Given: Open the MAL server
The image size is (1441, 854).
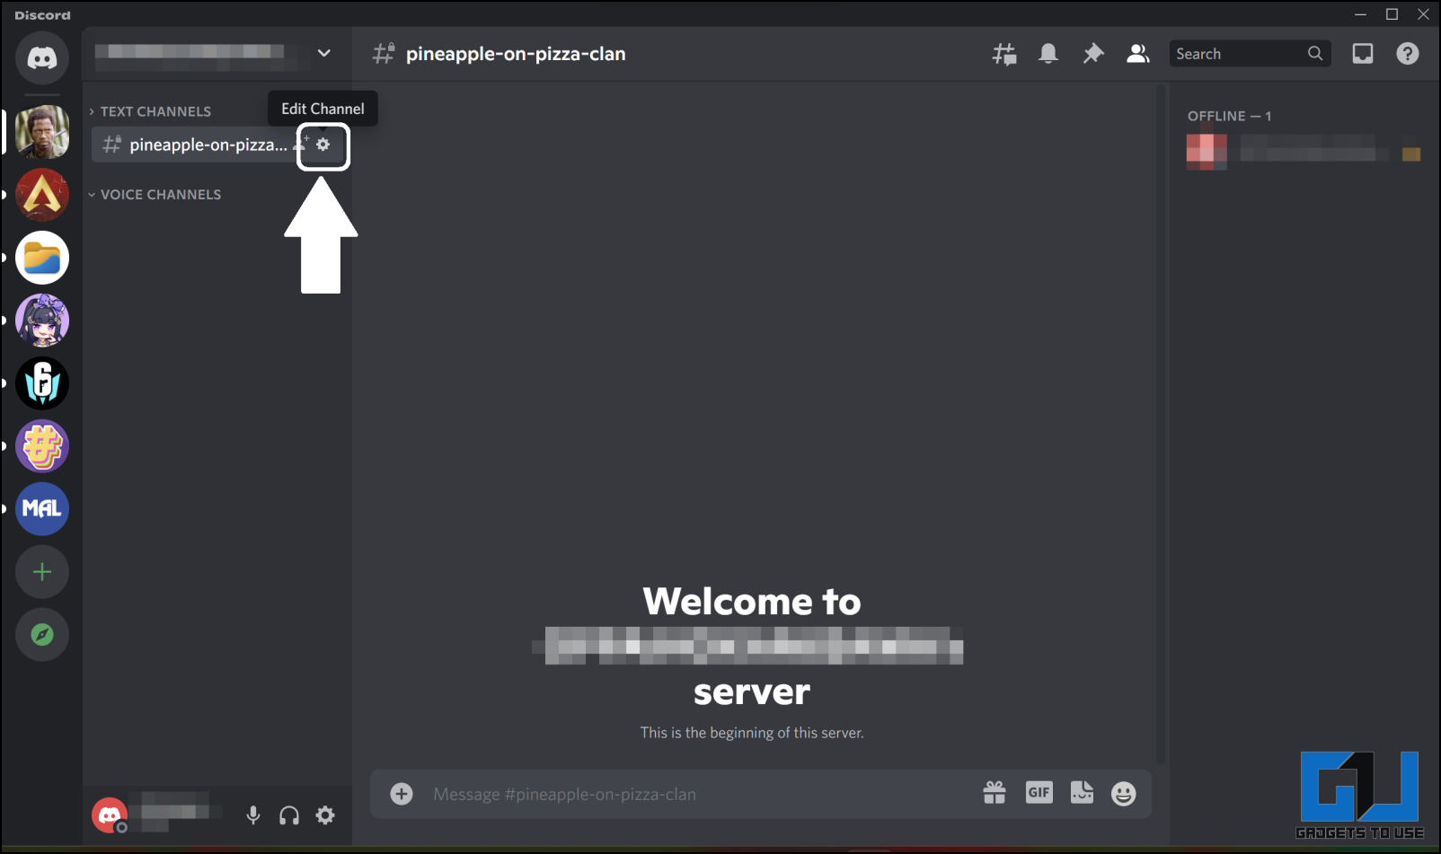Looking at the screenshot, I should click(42, 509).
